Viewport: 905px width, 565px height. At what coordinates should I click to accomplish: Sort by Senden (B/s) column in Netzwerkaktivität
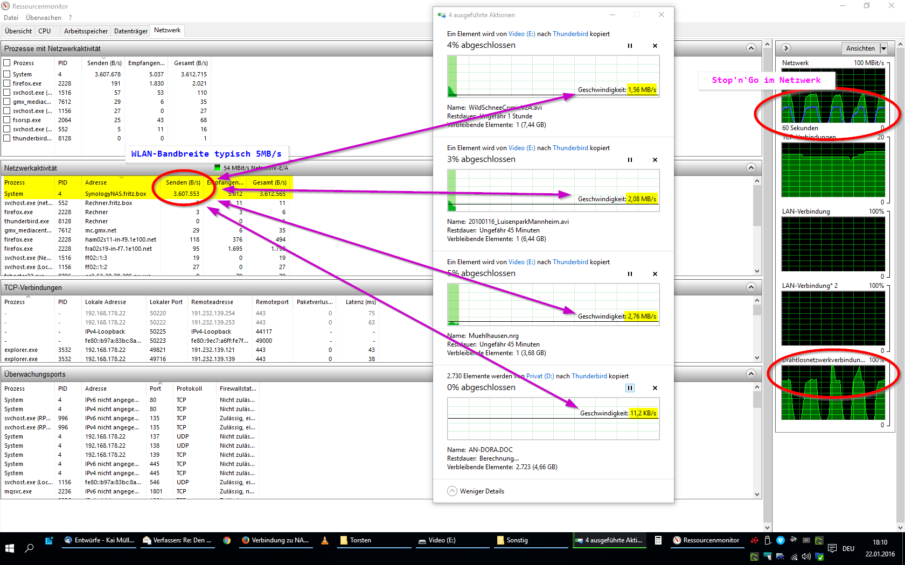[x=183, y=182]
